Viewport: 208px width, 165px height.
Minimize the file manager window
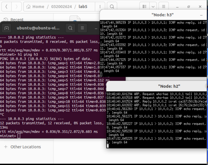click(177, 7)
